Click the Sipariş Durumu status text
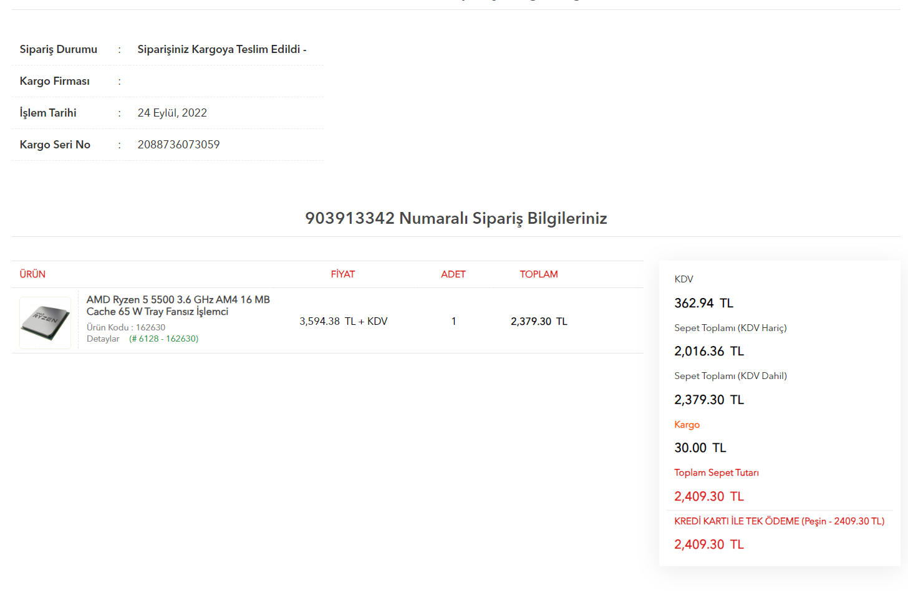908x591 pixels. click(221, 49)
